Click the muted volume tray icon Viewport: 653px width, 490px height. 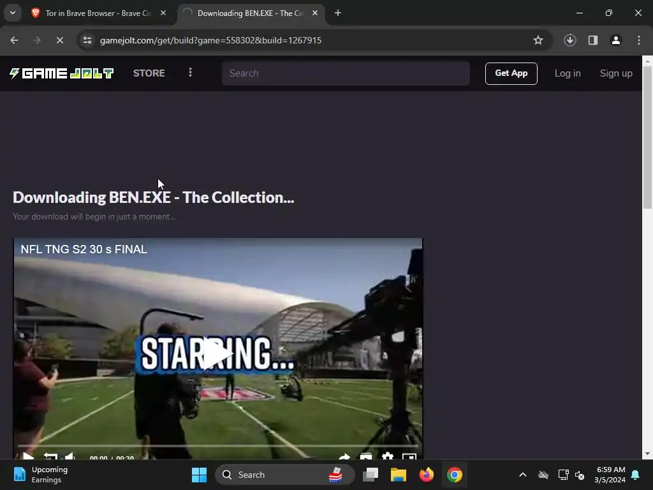coord(580,475)
